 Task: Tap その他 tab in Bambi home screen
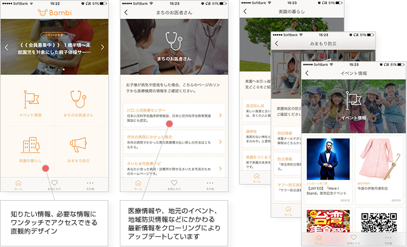click(90, 185)
